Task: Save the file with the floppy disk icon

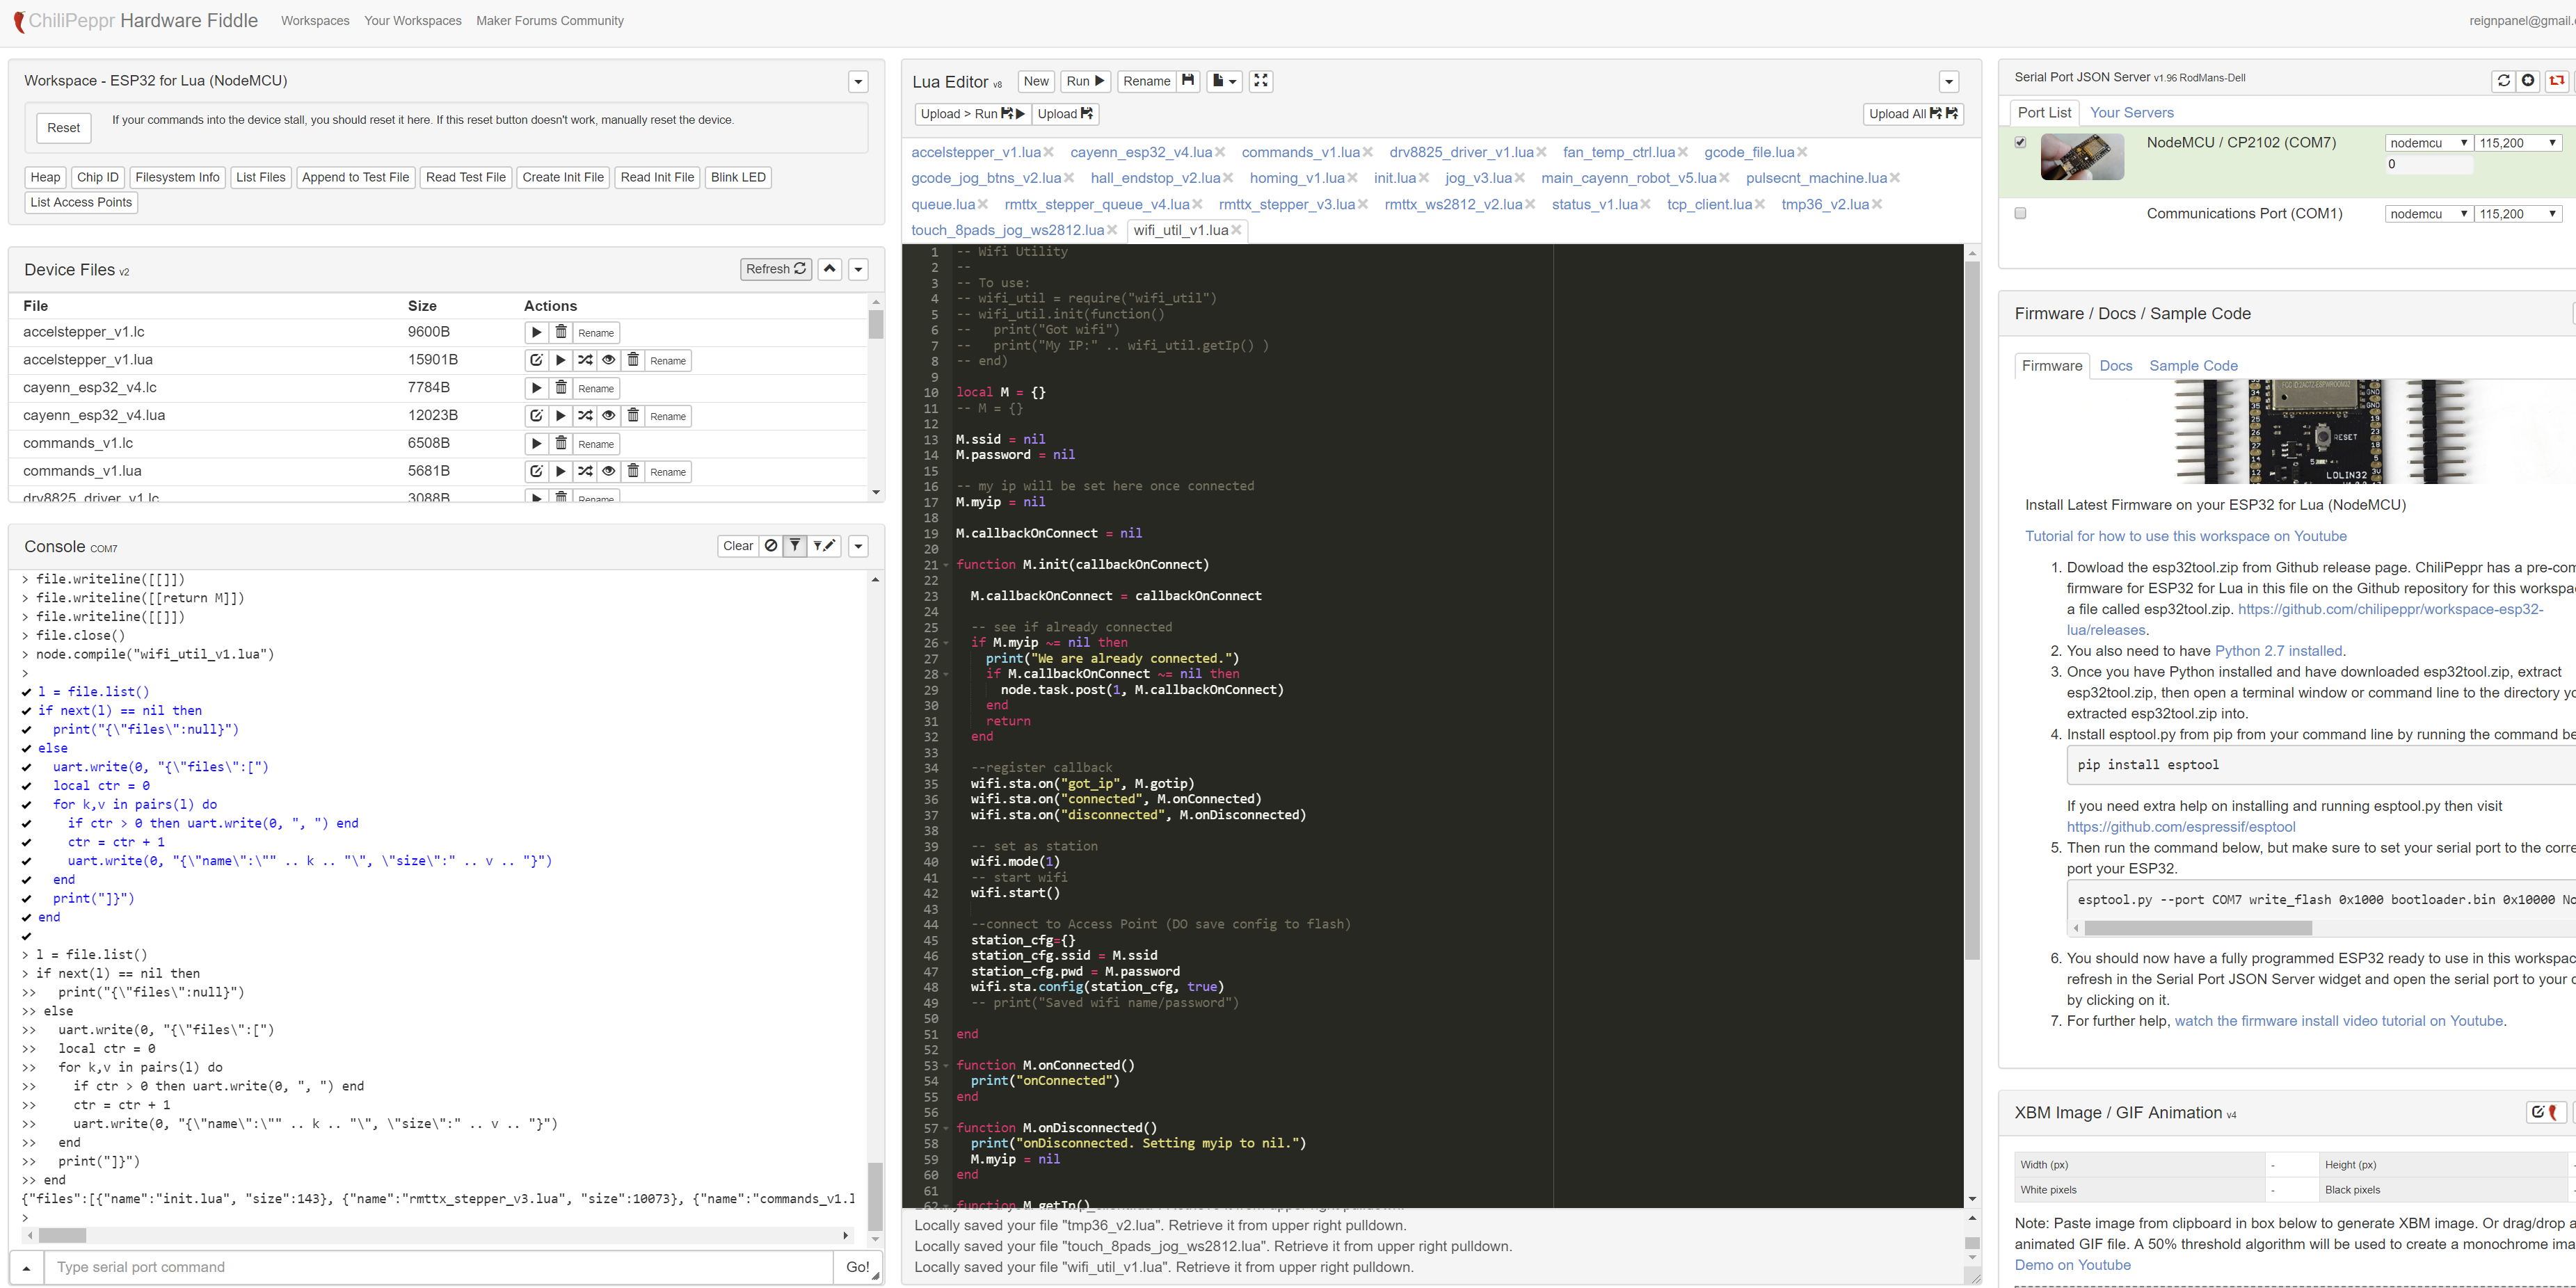Action: pos(1188,81)
